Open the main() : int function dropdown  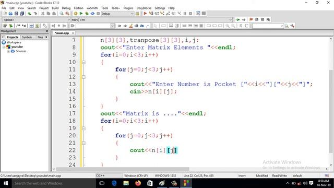tap(151, 20)
